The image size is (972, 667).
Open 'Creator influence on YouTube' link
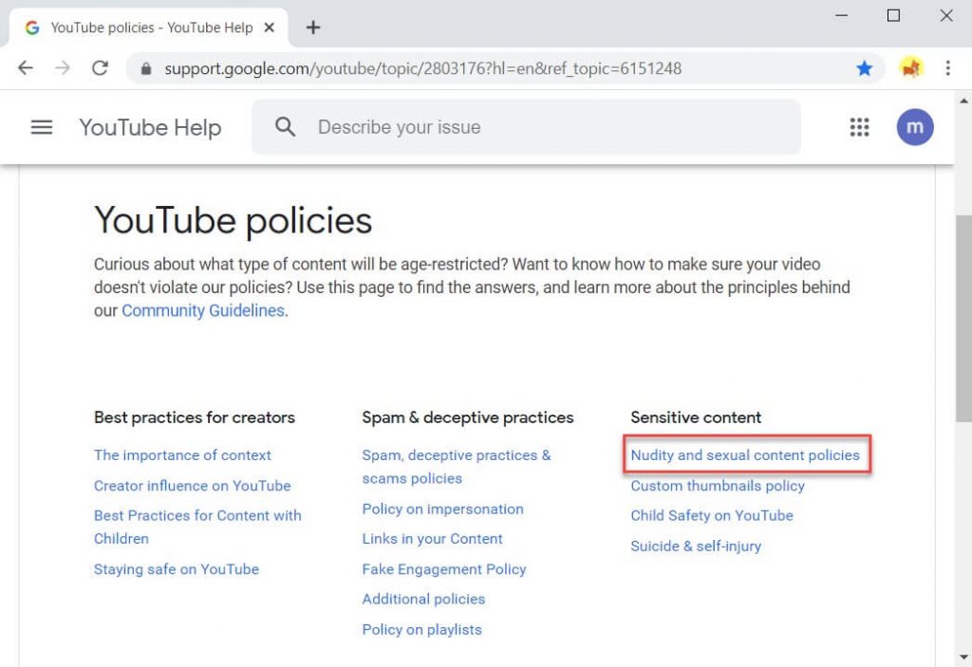coord(192,486)
